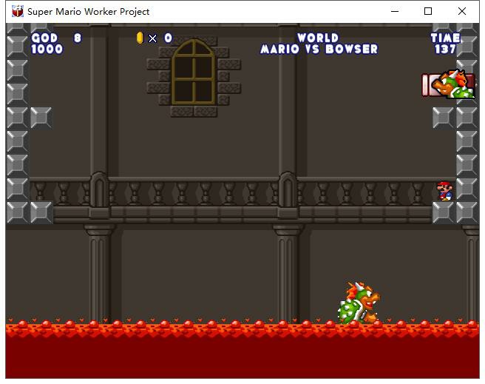Click the lives count 8
The image size is (485, 384).
78,38
